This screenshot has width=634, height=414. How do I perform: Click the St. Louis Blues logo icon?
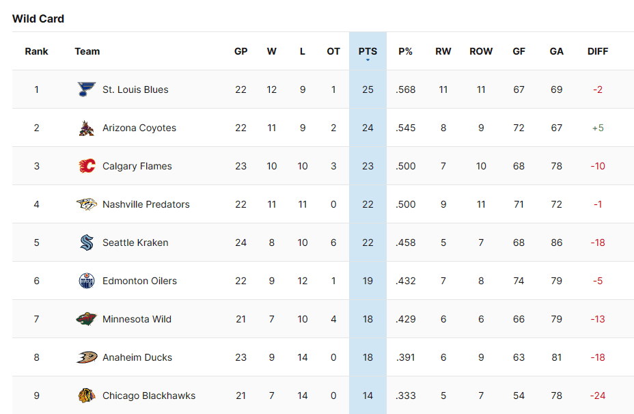click(86, 89)
